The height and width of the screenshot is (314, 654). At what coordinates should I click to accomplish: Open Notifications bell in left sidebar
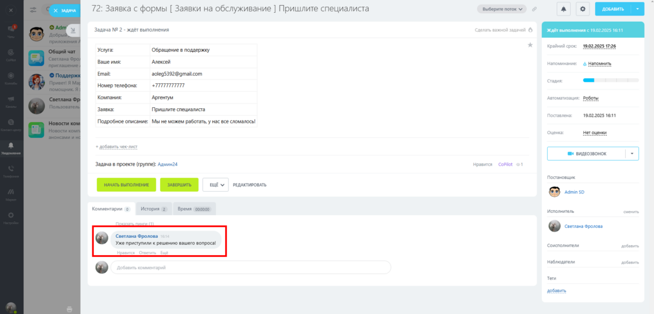[x=11, y=148]
